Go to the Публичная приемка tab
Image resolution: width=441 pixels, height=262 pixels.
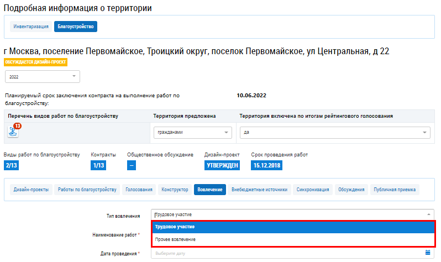click(395, 190)
